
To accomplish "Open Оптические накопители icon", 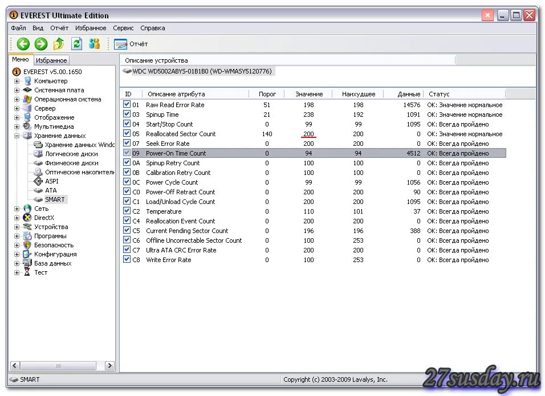I will 38,172.
